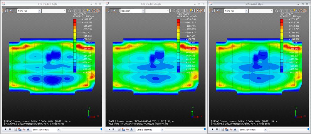
Task: Click the blue download arrow icon in HS window
Action: [x=28, y=129]
